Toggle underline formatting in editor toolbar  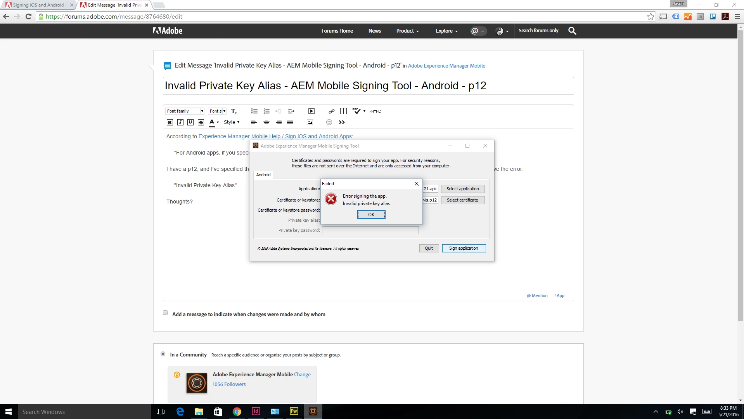coord(190,122)
